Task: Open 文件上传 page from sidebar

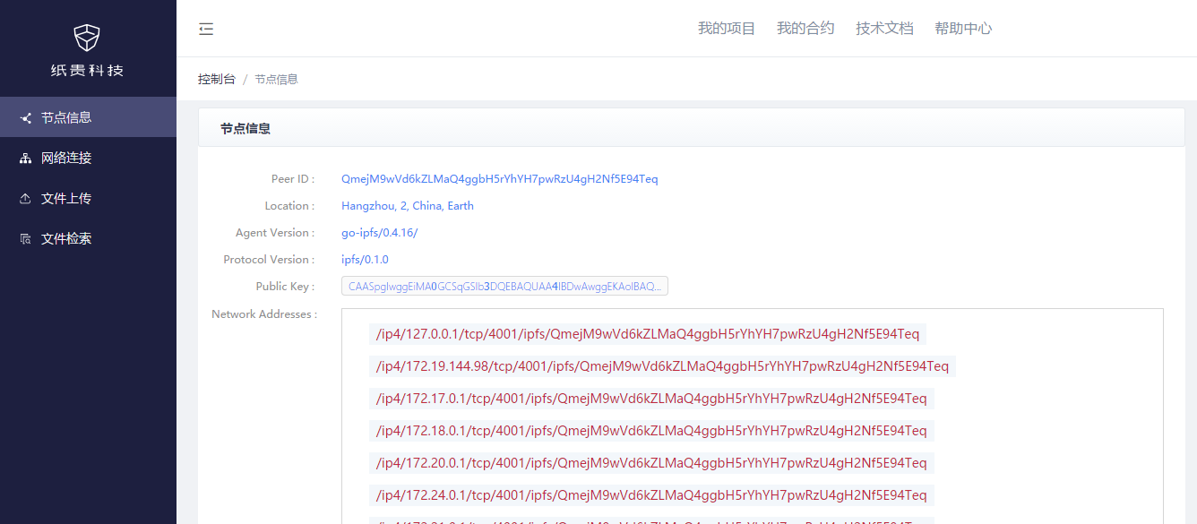Action: click(x=66, y=198)
